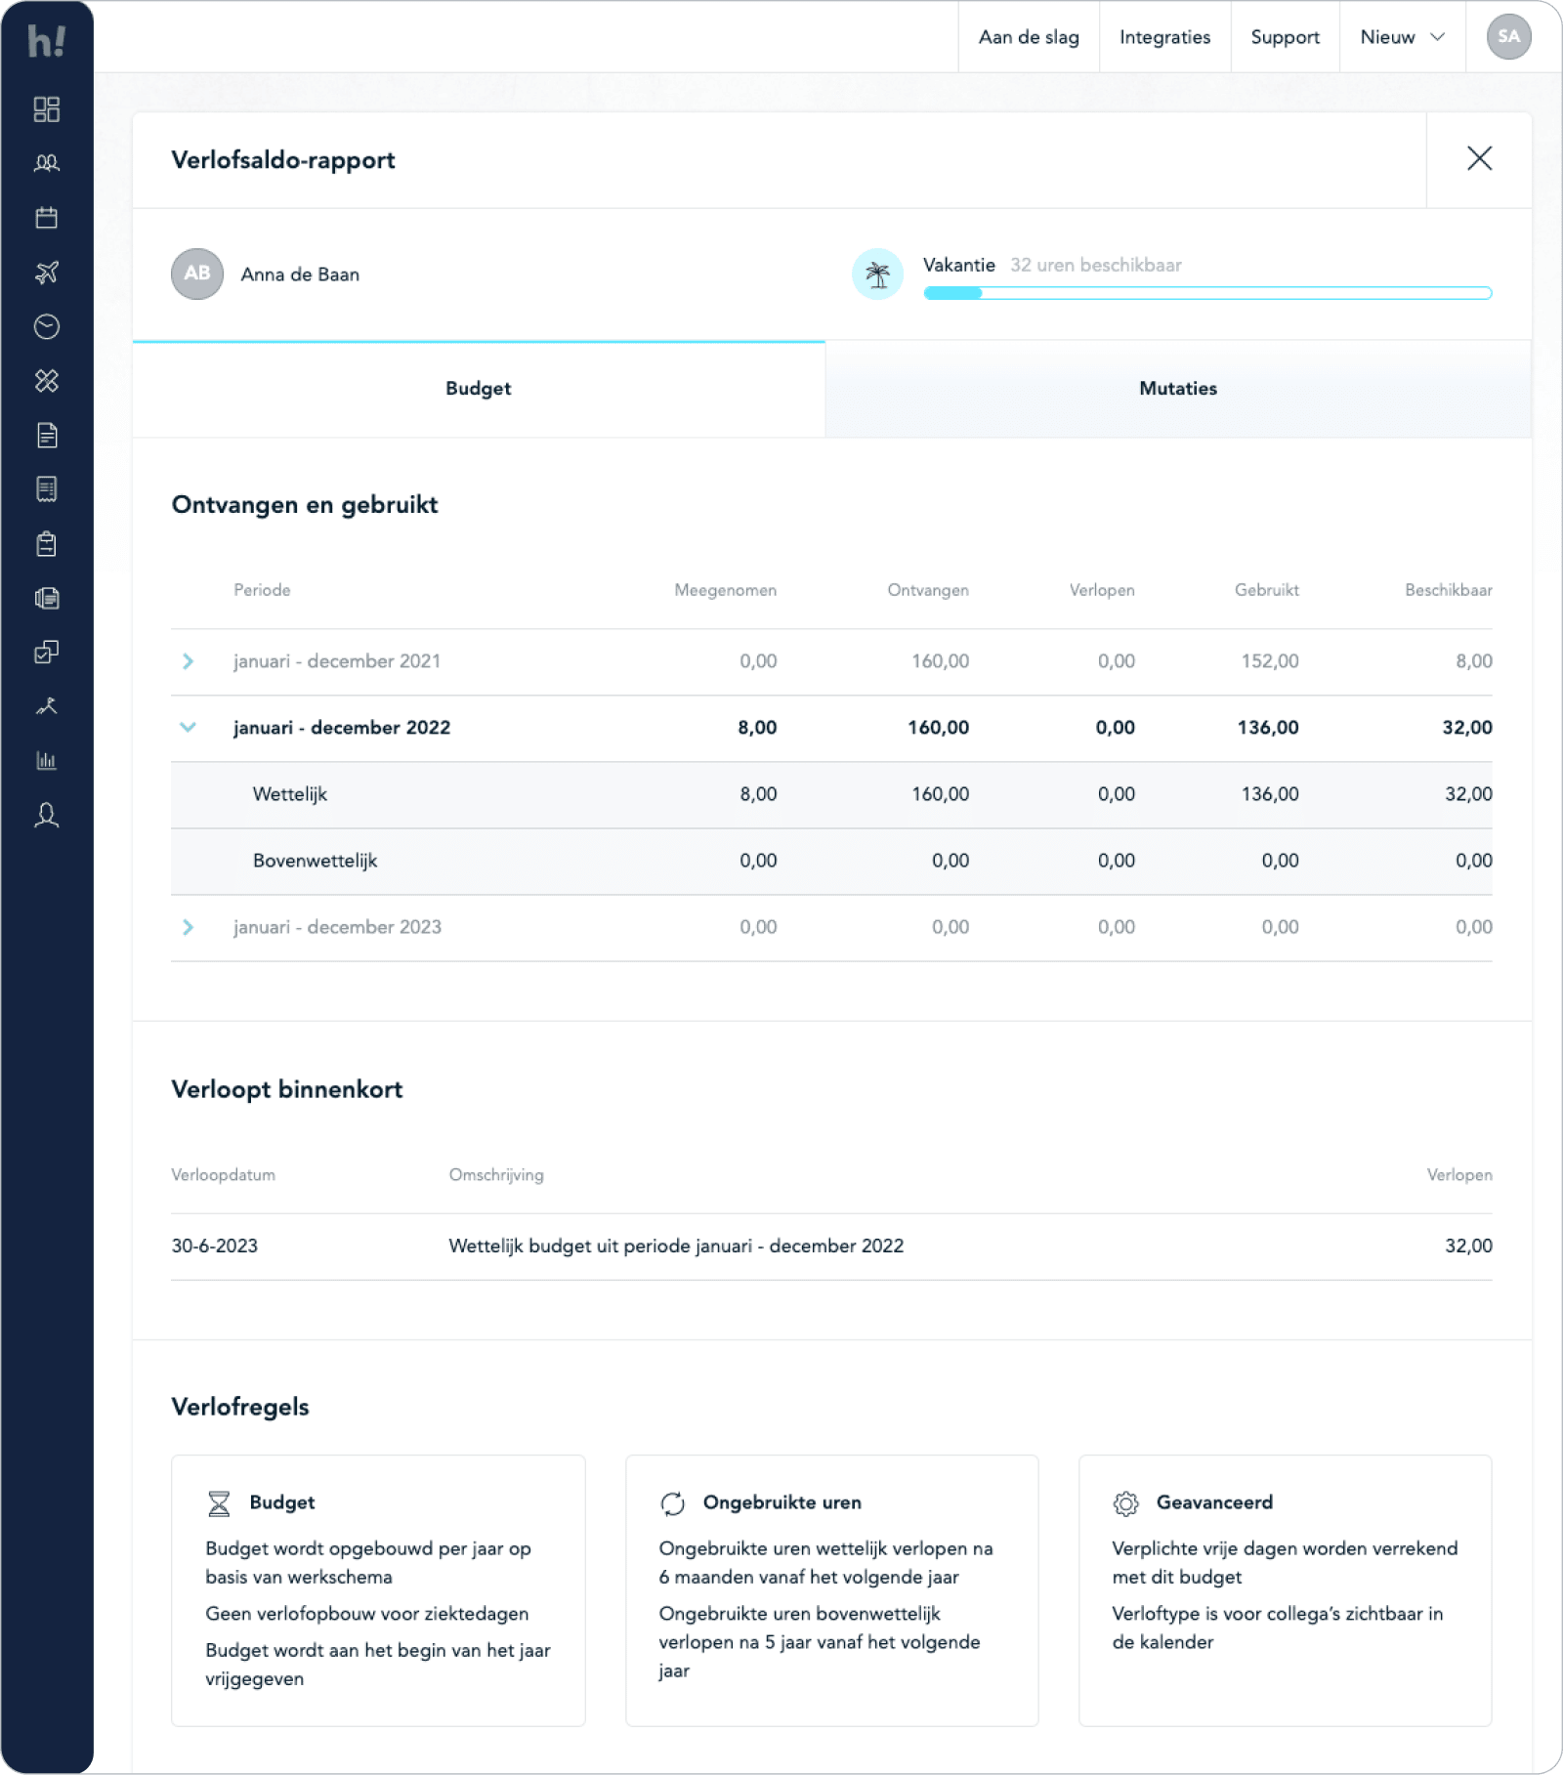The height and width of the screenshot is (1775, 1563).
Task: Collapse the januari - december 2022 row
Action: (x=189, y=728)
